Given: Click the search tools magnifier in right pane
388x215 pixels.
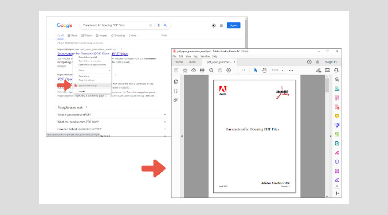Looking at the screenshot, I should coord(337,80).
